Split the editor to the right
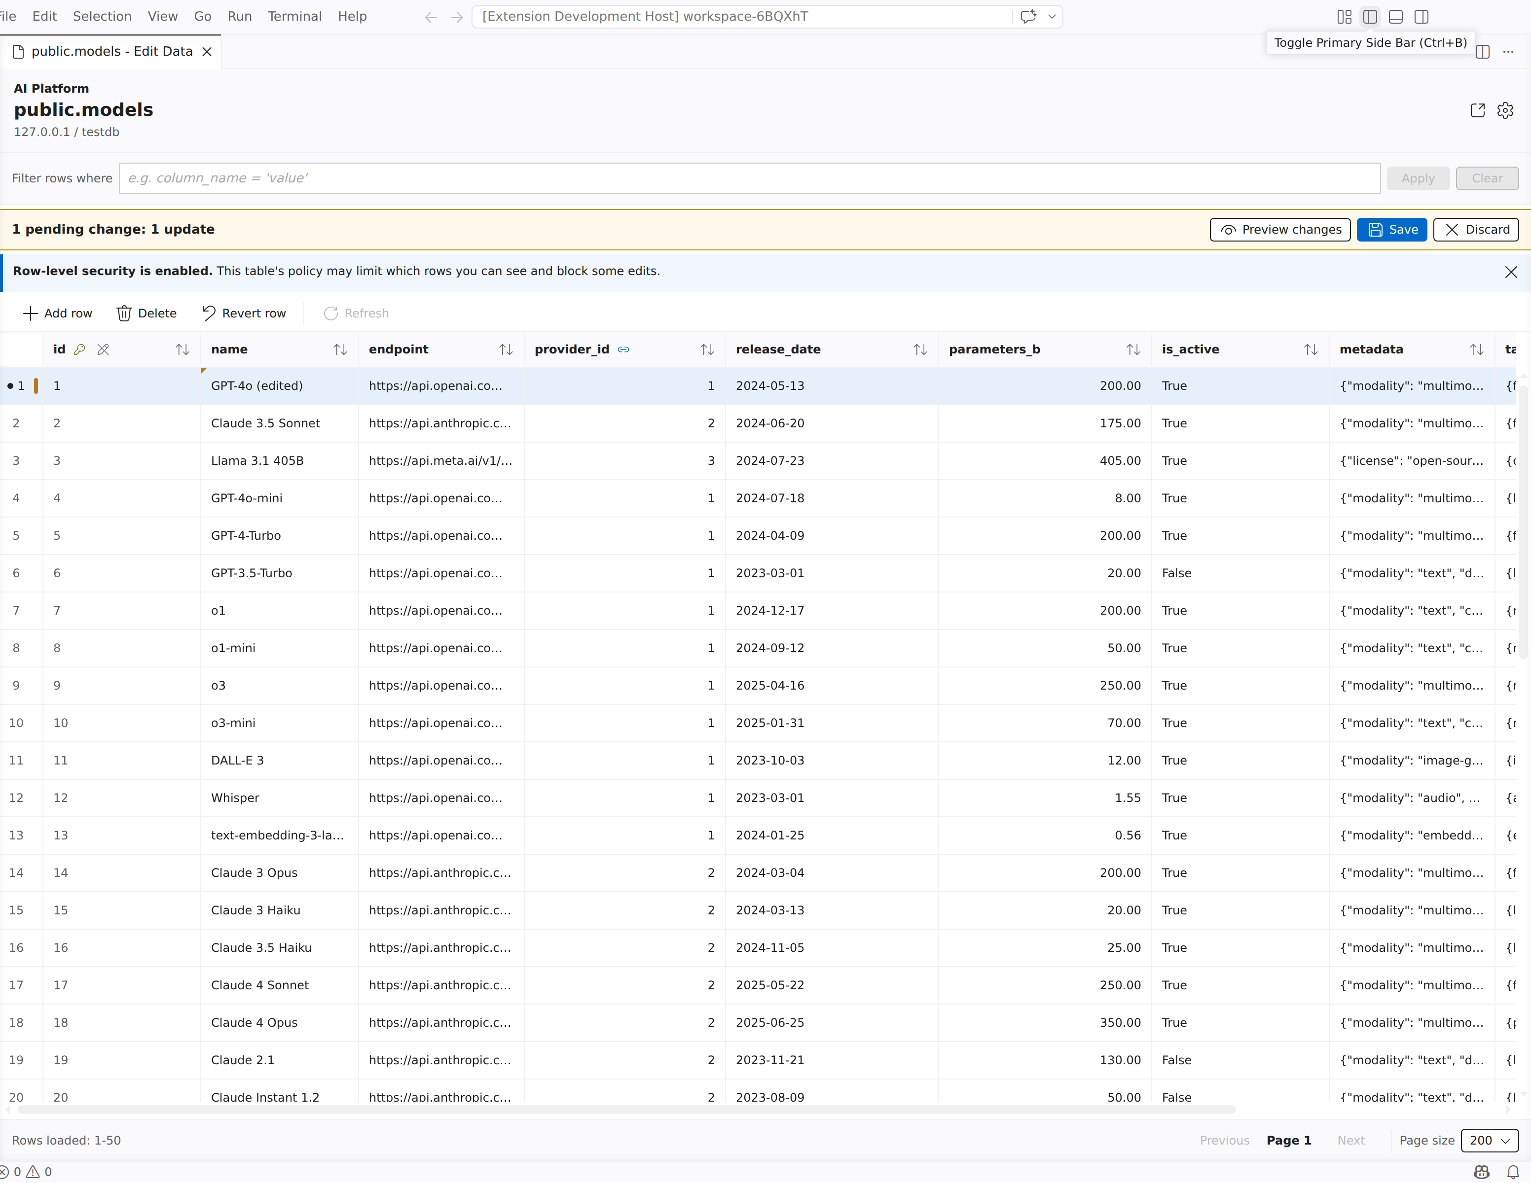The height and width of the screenshot is (1183, 1531). click(1483, 52)
